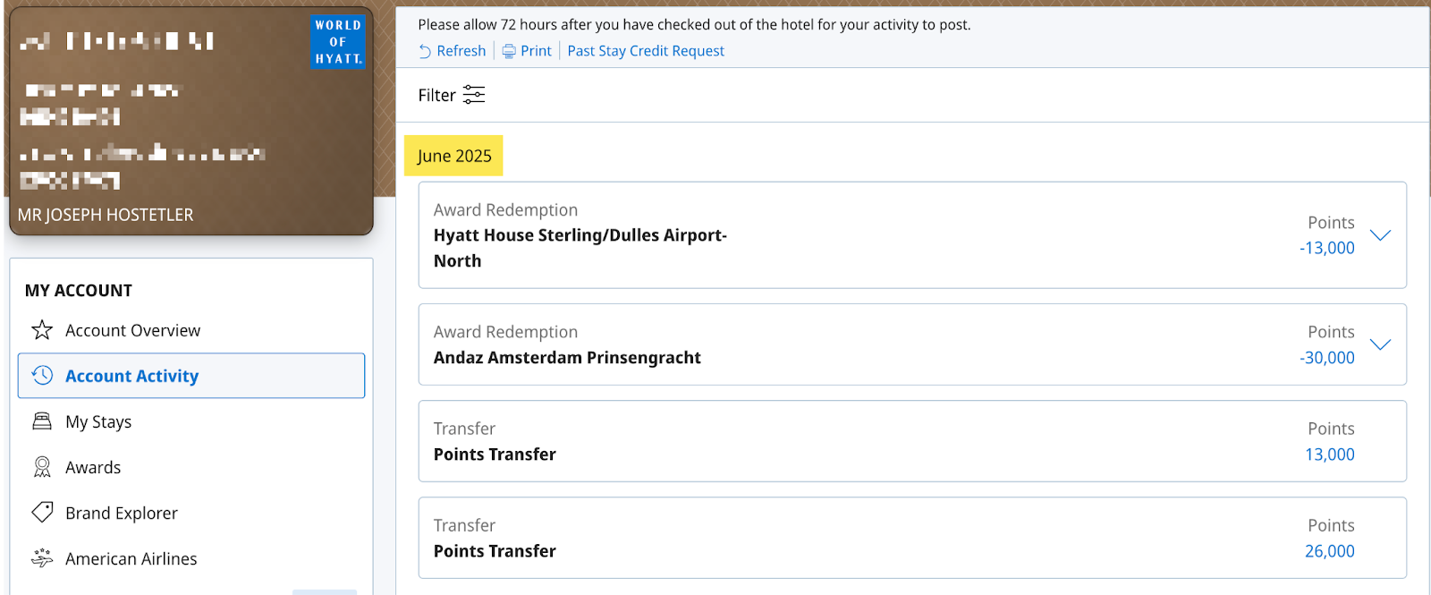Image resolution: width=1431 pixels, height=595 pixels.
Task: Click the My Stays bed icon
Action: [42, 421]
